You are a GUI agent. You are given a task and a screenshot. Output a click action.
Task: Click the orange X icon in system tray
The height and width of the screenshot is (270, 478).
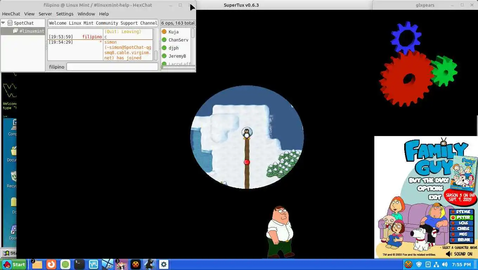[x=408, y=264]
